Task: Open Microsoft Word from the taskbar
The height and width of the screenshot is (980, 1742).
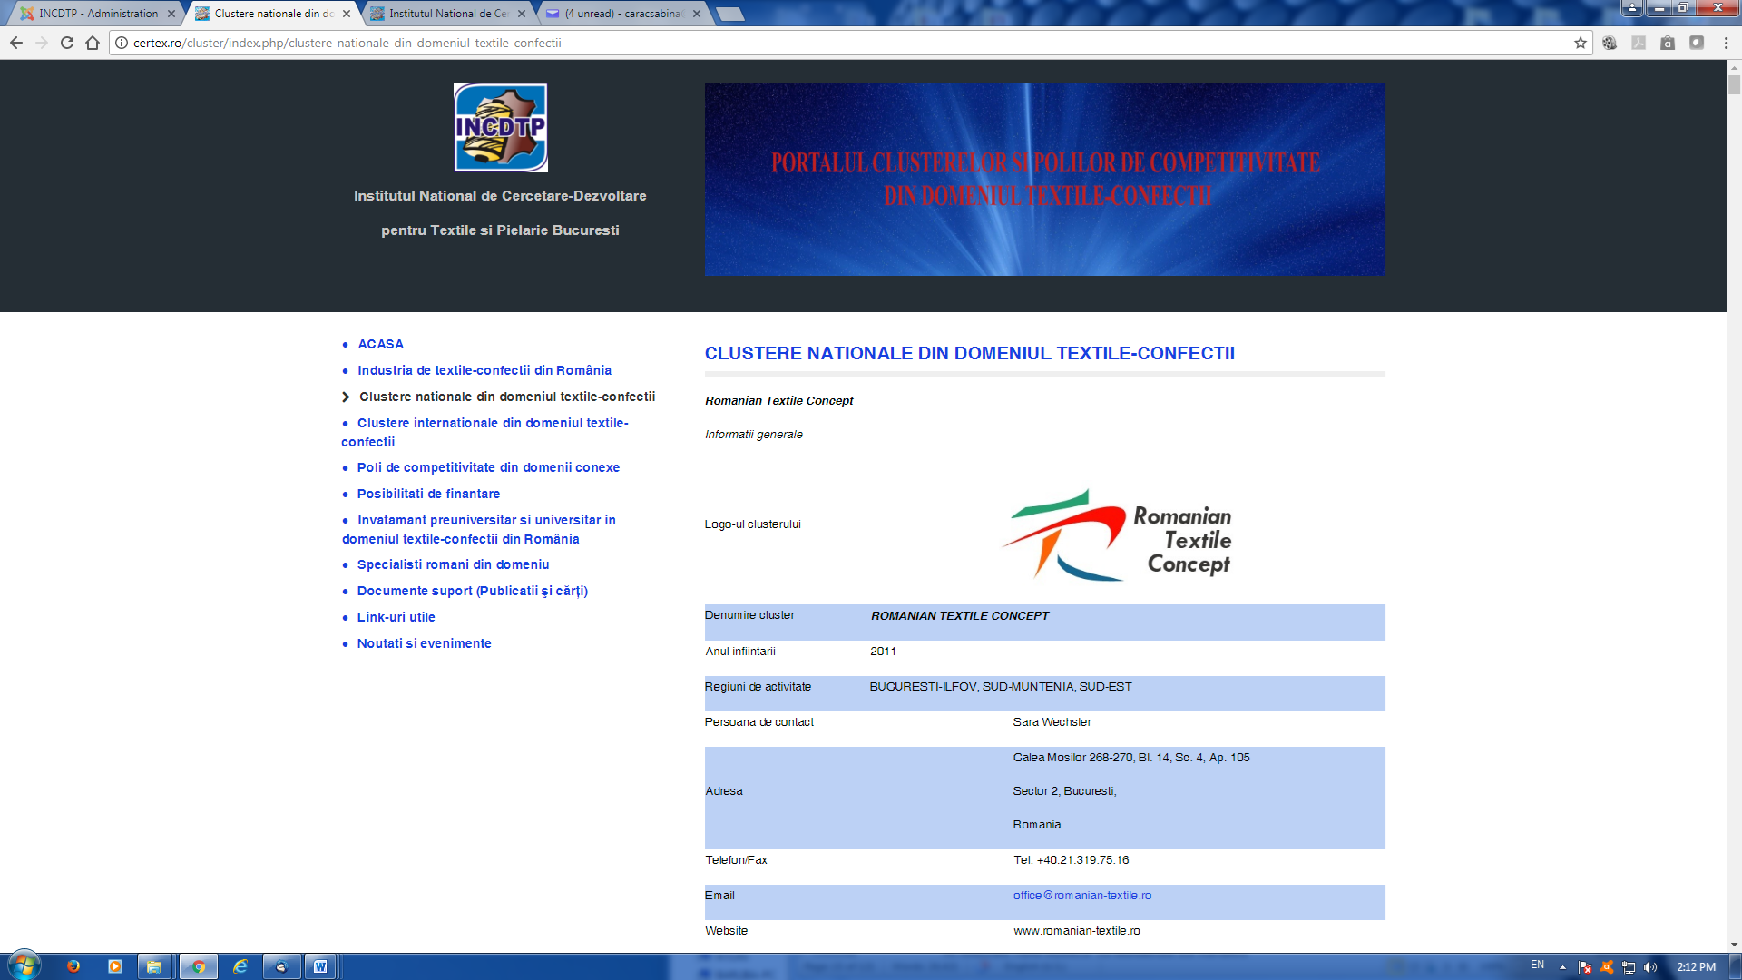Action: (x=320, y=966)
